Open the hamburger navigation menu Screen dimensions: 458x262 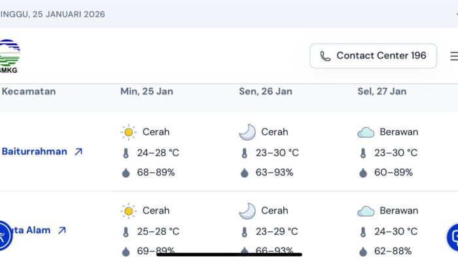pyautogui.click(x=453, y=56)
